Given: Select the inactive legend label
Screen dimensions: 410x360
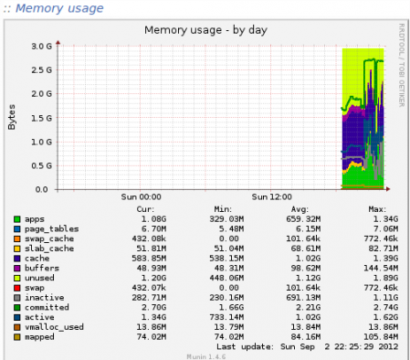Looking at the screenshot, I should (44, 298).
